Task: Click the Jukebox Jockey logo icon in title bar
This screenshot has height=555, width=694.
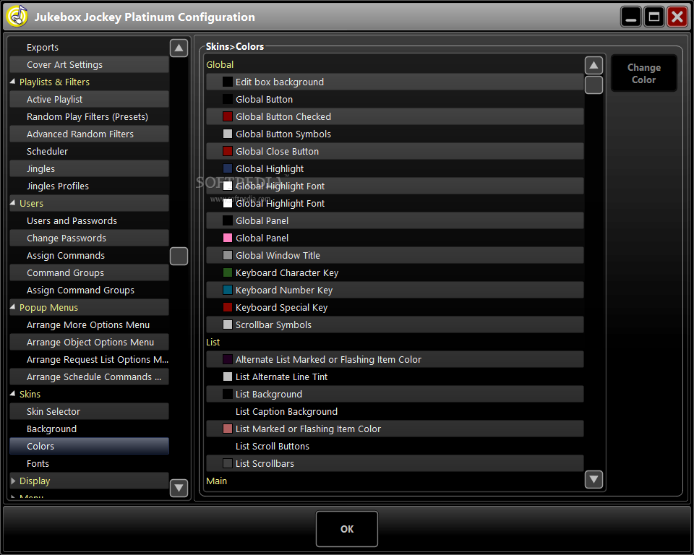Action: click(17, 17)
